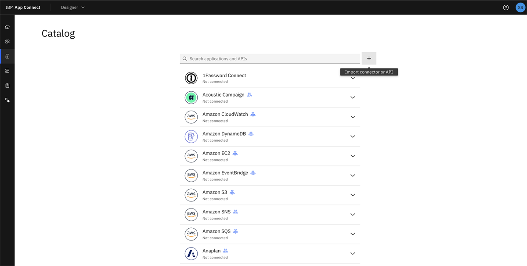This screenshot has width=527, height=266.
Task: Open the Home icon in sidebar
Action: coord(7,27)
